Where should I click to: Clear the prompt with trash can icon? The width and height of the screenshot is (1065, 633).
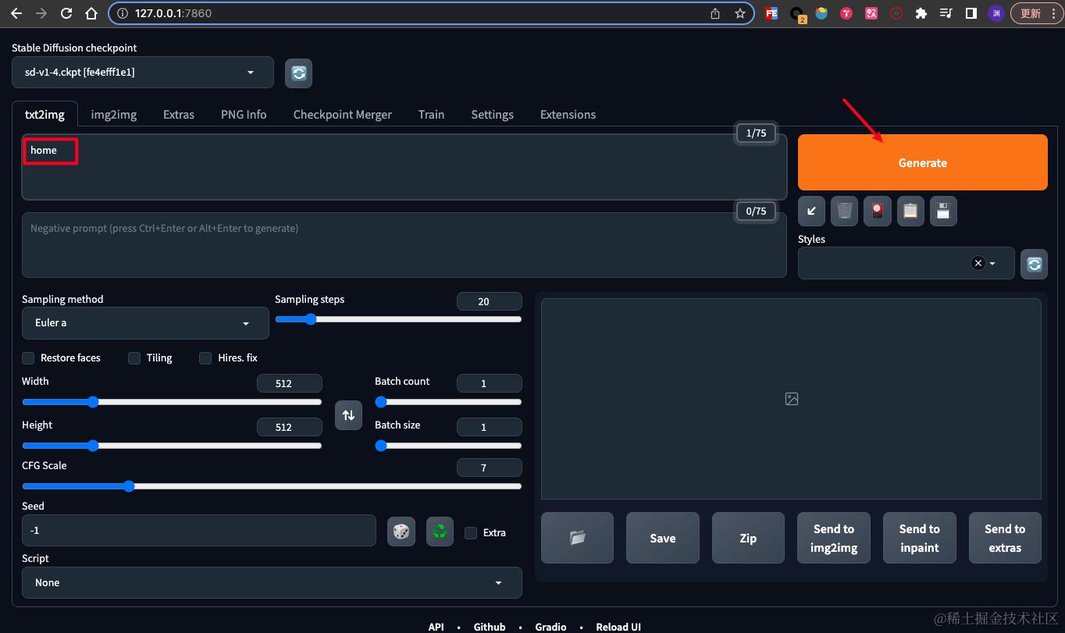(x=844, y=211)
